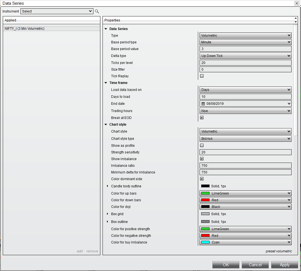Click the Imbalance ratio field
The image size is (301, 271).
click(x=245, y=166)
